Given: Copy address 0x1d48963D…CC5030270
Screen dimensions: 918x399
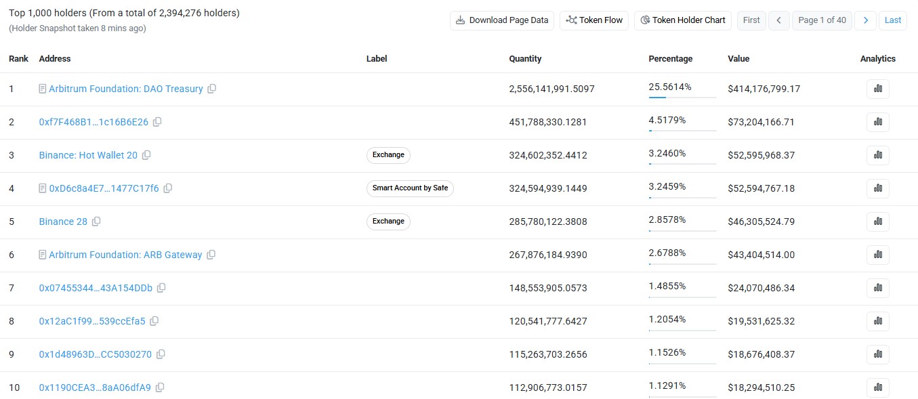Looking at the screenshot, I should (161, 354).
